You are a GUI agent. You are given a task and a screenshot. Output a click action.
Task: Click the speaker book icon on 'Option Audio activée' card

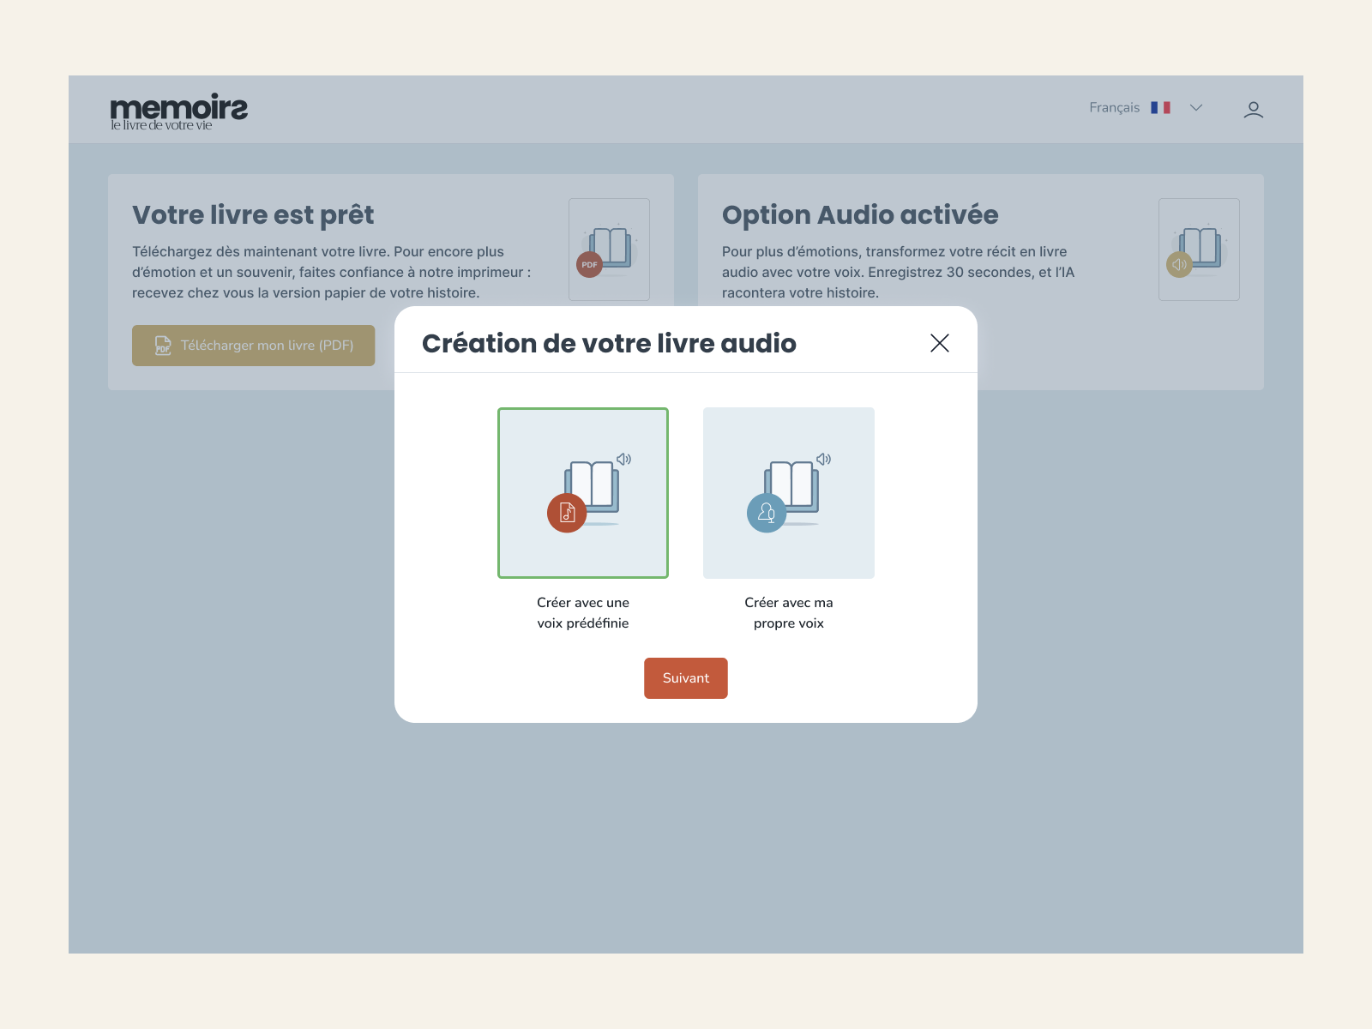(1199, 250)
